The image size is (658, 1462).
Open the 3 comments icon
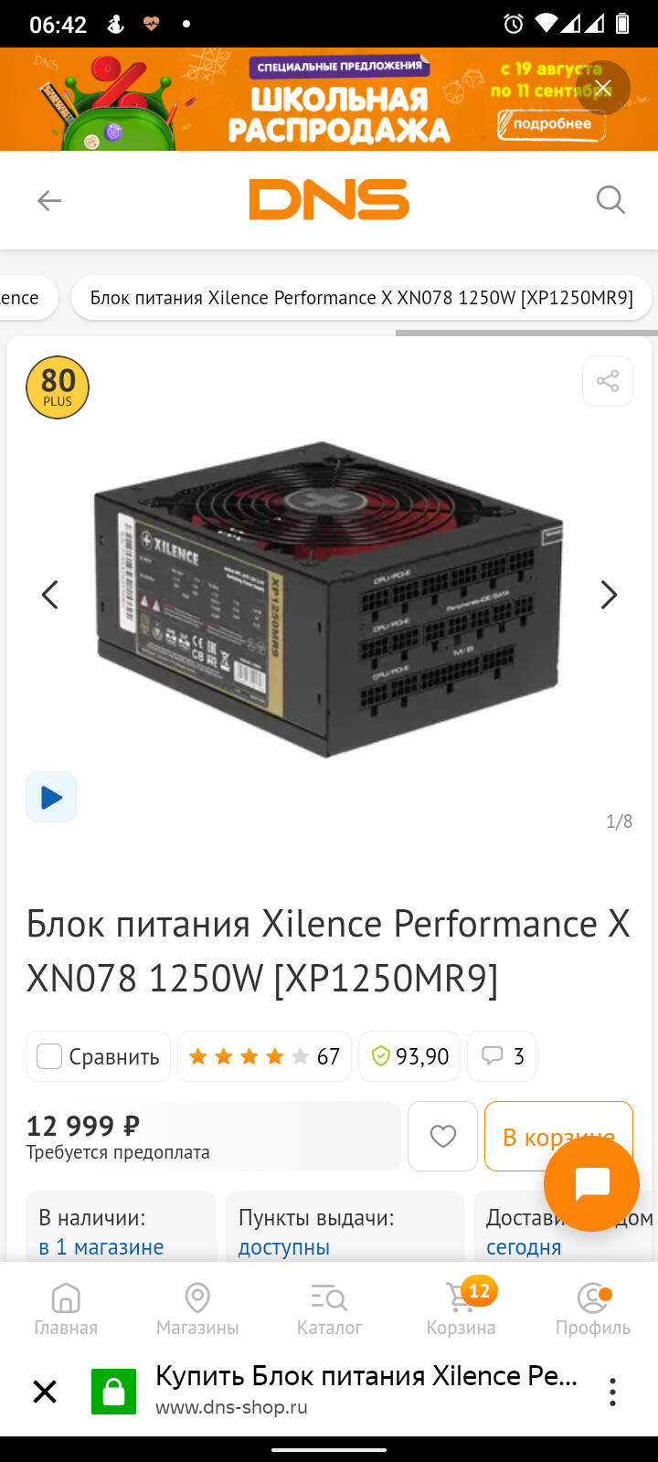[x=502, y=1056]
